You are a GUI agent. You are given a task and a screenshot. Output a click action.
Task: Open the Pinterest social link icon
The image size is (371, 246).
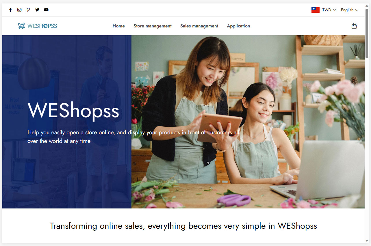tap(28, 10)
